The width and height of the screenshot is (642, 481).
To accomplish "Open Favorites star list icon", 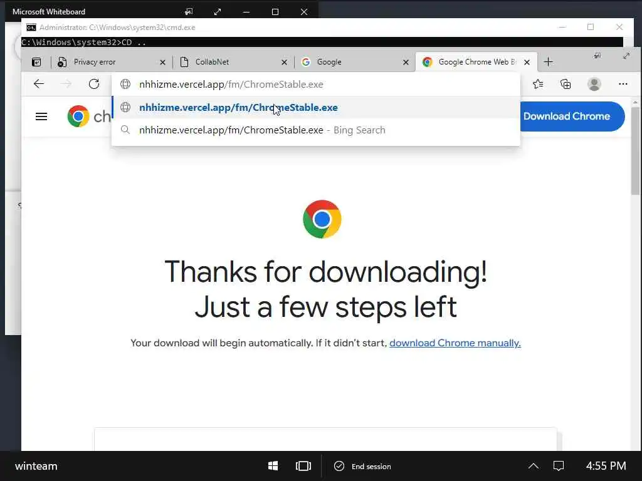I will click(x=538, y=85).
